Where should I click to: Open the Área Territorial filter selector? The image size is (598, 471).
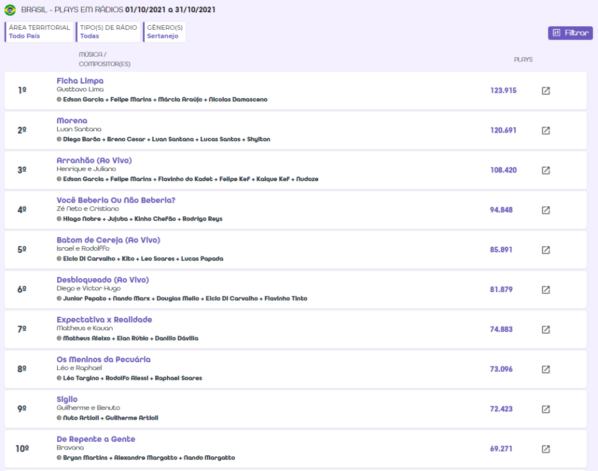(x=39, y=32)
